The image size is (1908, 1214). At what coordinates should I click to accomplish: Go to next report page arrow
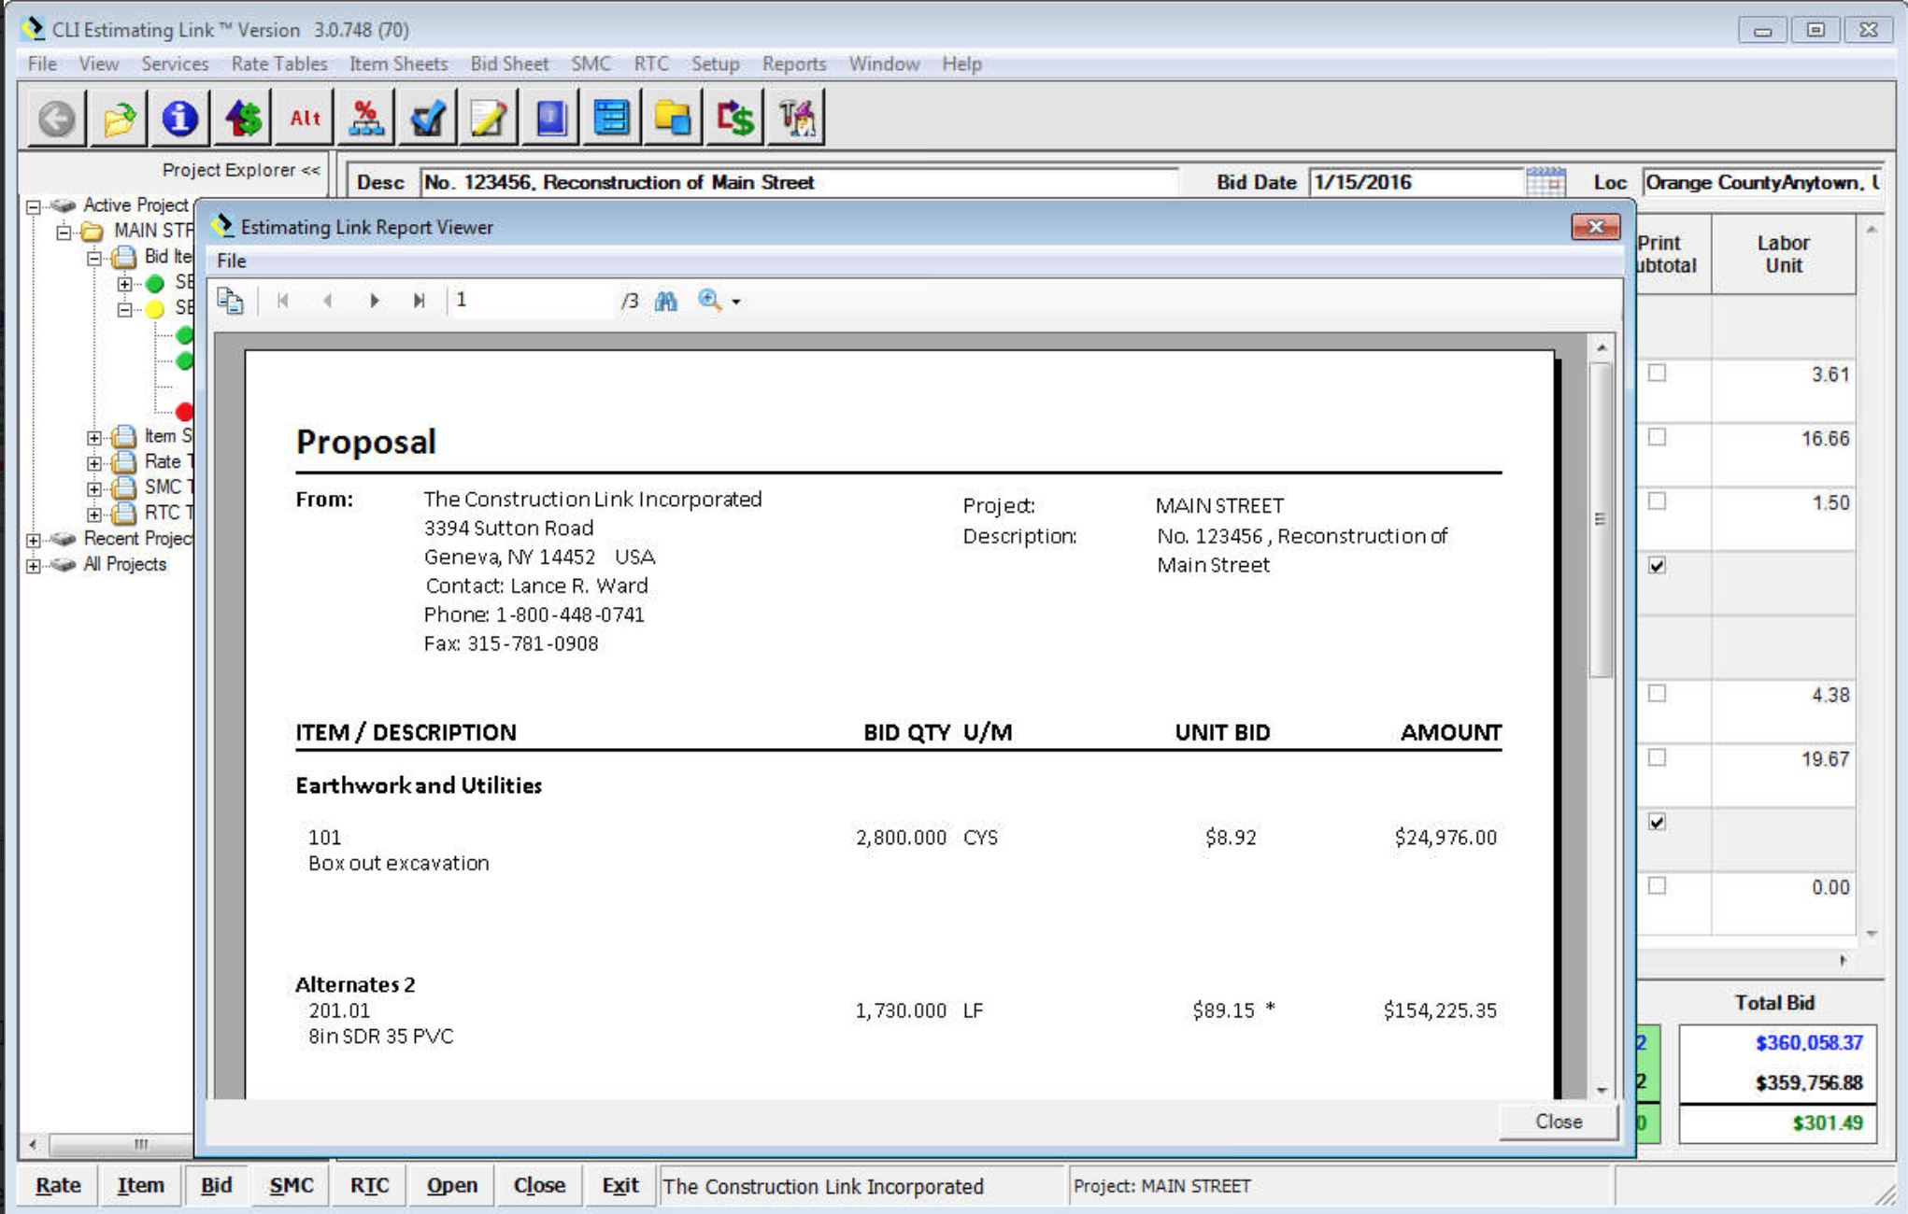point(374,301)
